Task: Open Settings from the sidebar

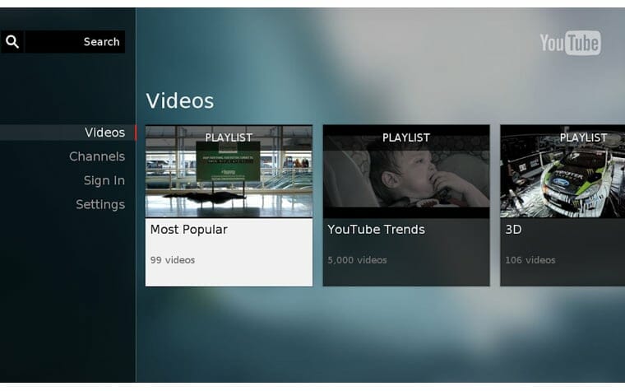Action: (x=100, y=204)
